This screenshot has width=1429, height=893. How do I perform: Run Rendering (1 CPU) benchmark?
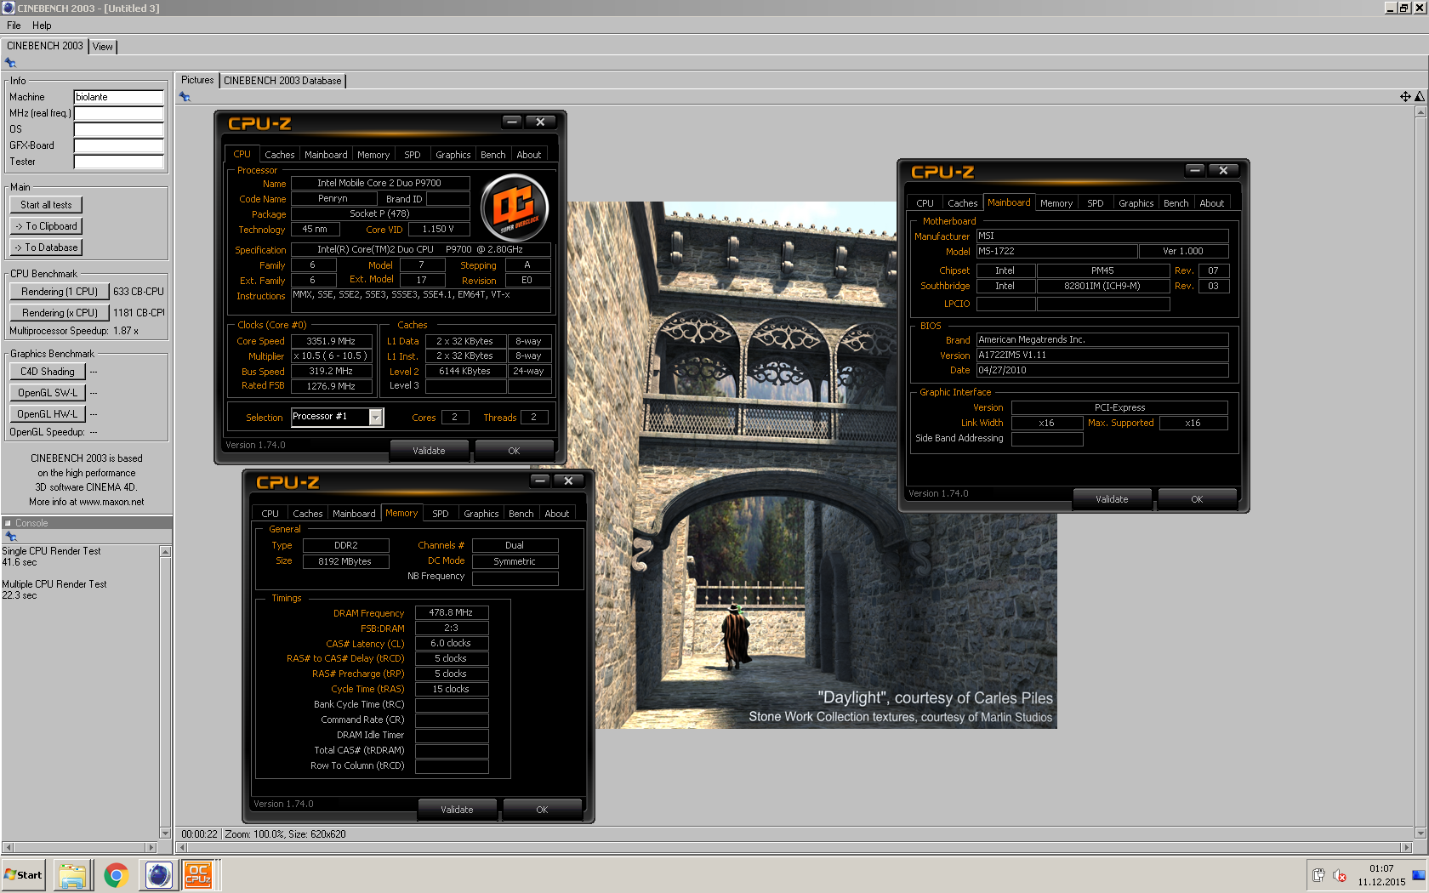[x=60, y=292]
